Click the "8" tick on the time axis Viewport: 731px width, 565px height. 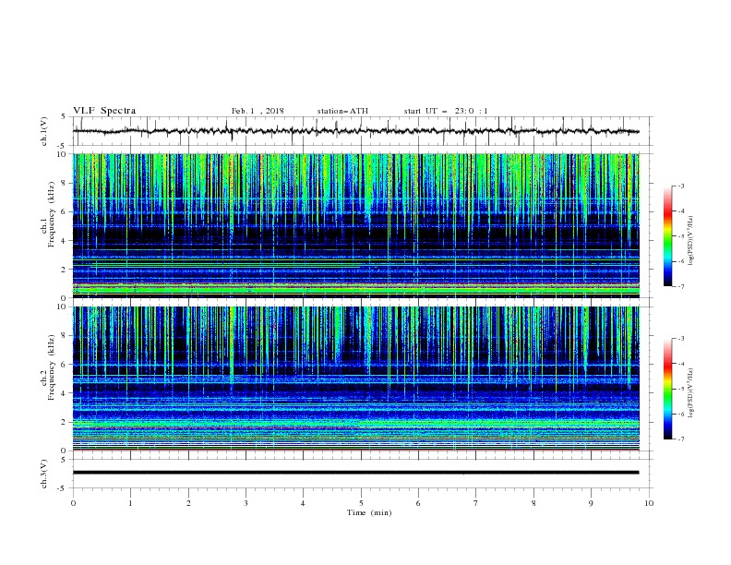coord(533,503)
